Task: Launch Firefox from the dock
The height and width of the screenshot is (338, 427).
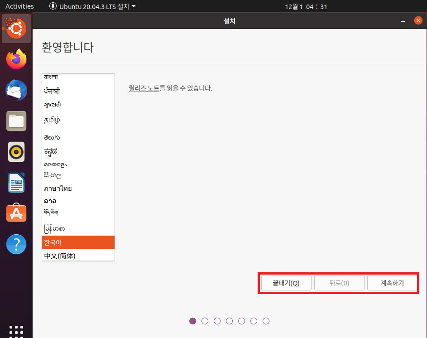Action: 16,59
